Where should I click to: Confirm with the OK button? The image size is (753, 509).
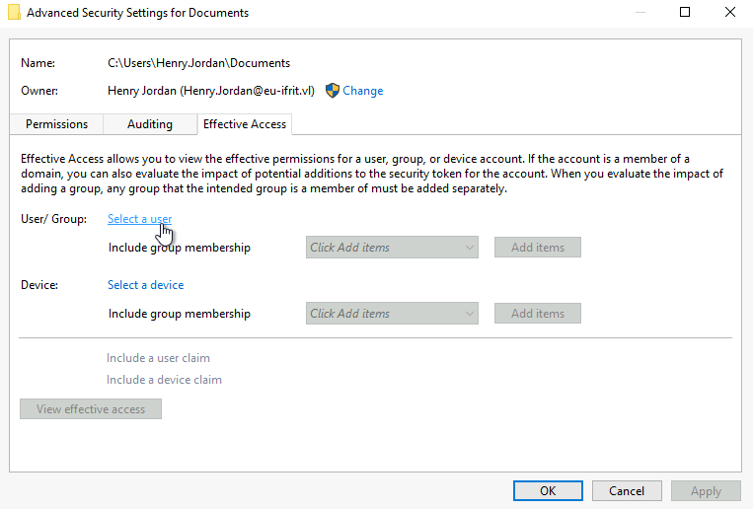[548, 491]
